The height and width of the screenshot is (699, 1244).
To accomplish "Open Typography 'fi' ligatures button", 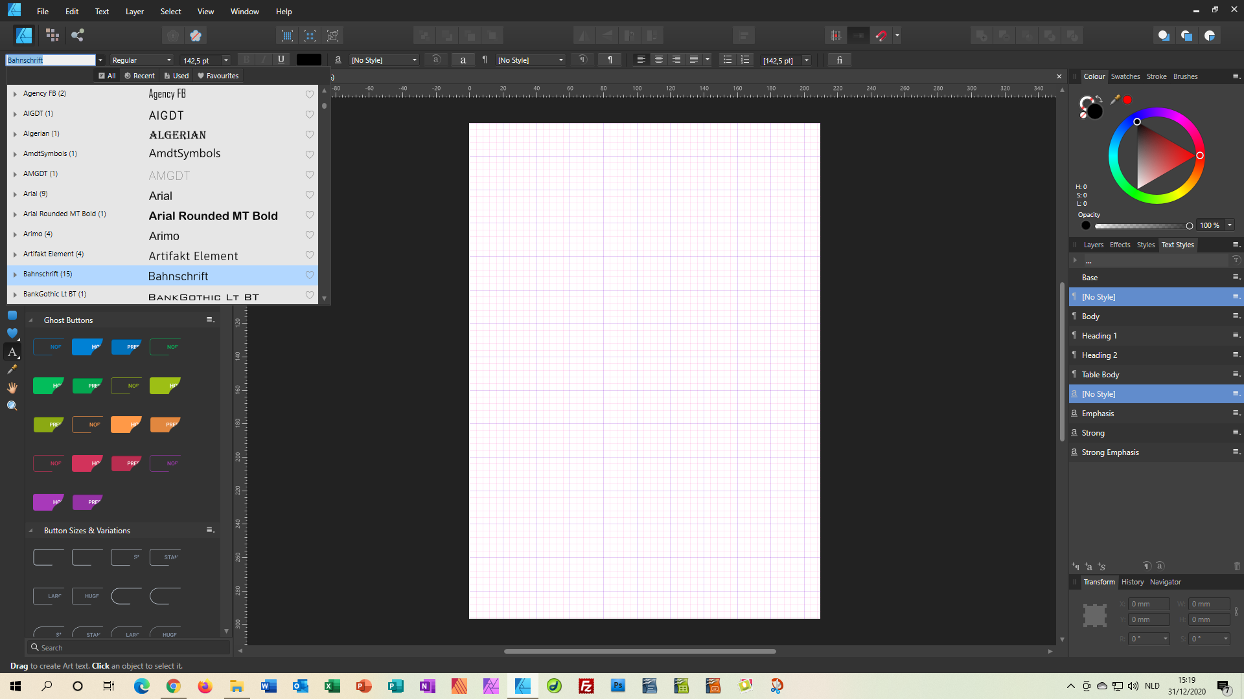I will coord(840,60).
